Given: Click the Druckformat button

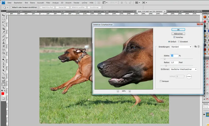Looking at the screenshot, I should point(94,8).
